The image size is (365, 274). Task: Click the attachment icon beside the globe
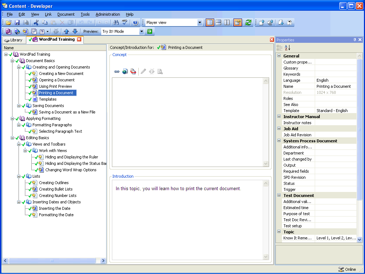(x=133, y=71)
